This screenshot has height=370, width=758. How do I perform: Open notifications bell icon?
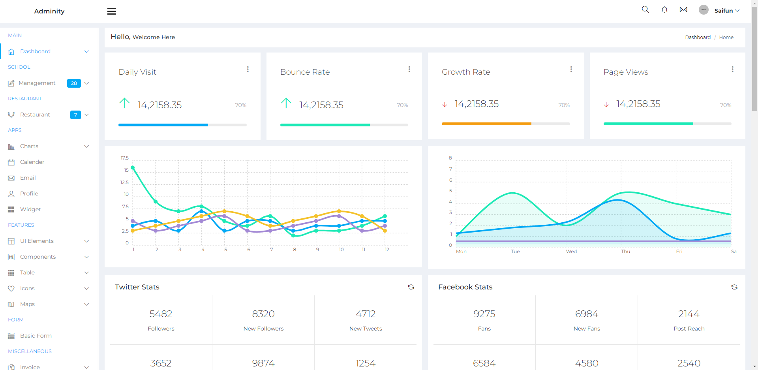(x=664, y=10)
